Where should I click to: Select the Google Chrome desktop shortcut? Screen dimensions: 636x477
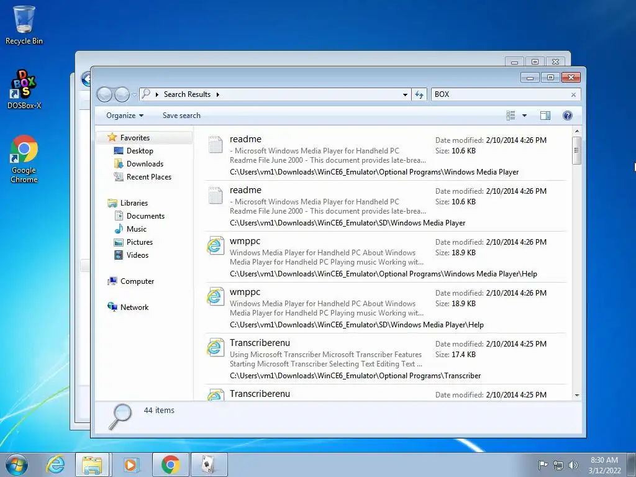click(x=24, y=159)
